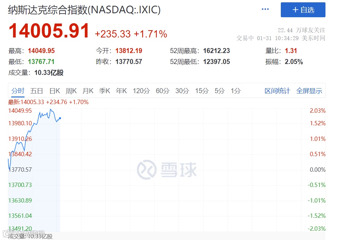Click the -1.52% right axis label
Screen dimensions: 342x240
pyautogui.click(x=317, y=216)
